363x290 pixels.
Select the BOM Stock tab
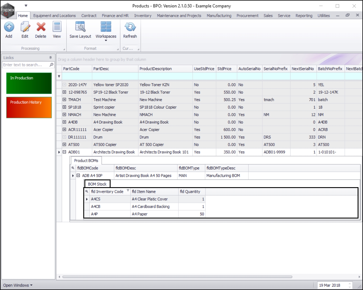point(97,184)
